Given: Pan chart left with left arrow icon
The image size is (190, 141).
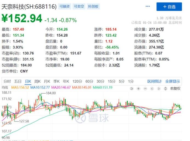Looking at the screenshot, I should pyautogui.click(x=152, y=89).
